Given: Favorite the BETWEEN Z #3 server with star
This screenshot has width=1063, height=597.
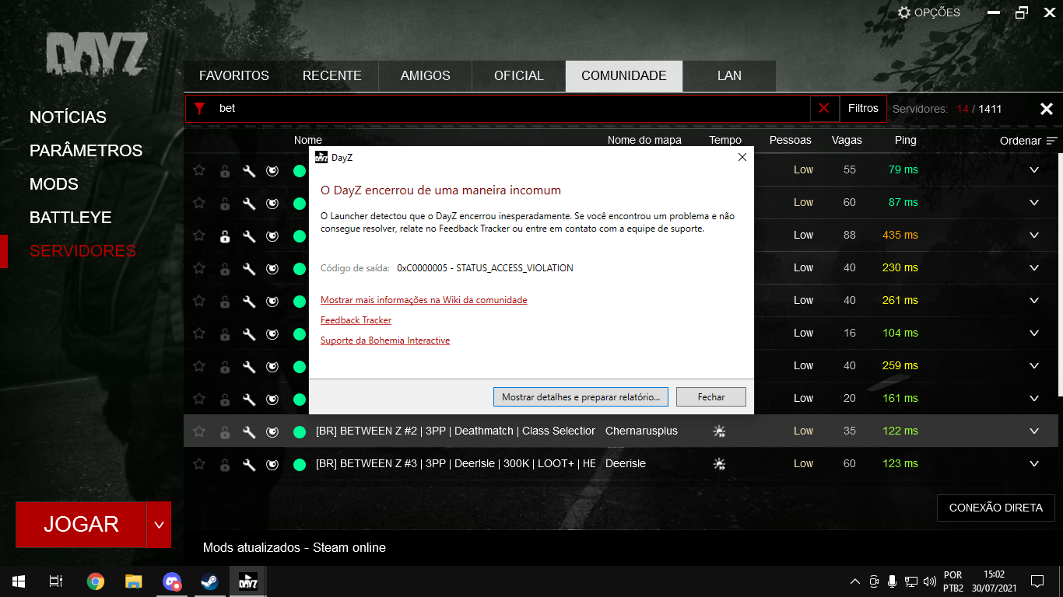Looking at the screenshot, I should (199, 464).
